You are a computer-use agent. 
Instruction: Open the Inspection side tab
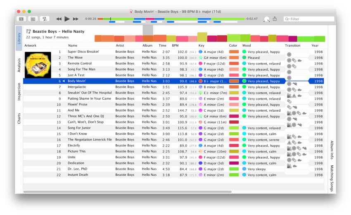click(19, 92)
